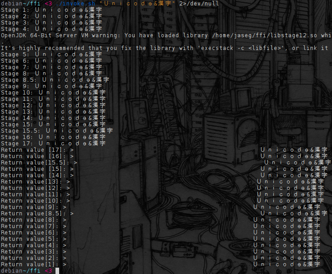Viewport: 332px width, 274px height.
Task: Select the "Stage 15.5:" output line
Action: [57, 130]
